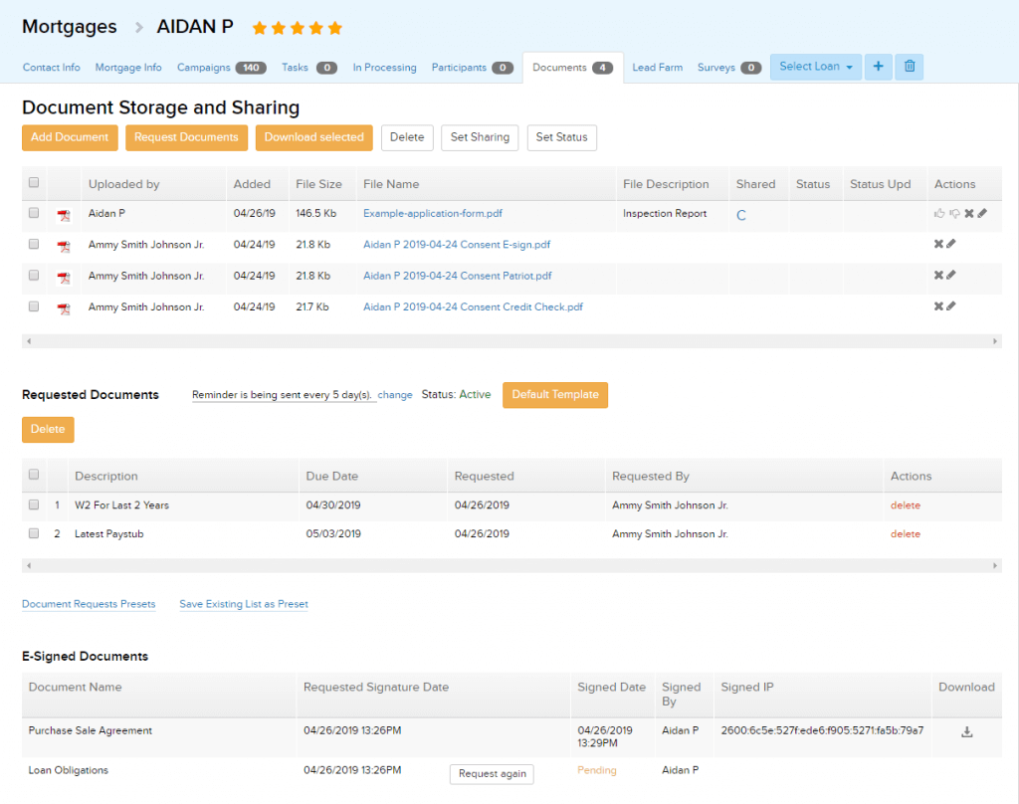The width and height of the screenshot is (1019, 804).
Task: Edit Example-application-form with its pencil icon
Action: [x=982, y=213]
